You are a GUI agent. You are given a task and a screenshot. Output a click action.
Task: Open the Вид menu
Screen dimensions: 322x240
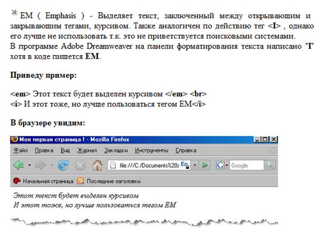[x=65, y=150]
